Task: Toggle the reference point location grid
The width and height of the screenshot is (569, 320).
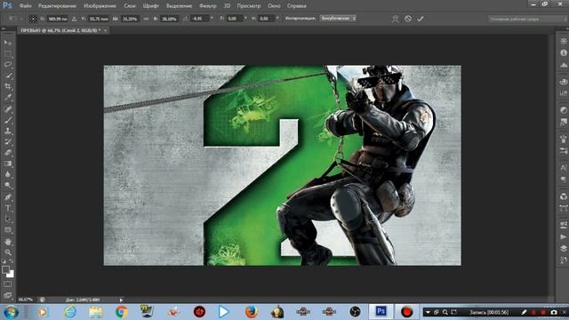Action: 33,19
